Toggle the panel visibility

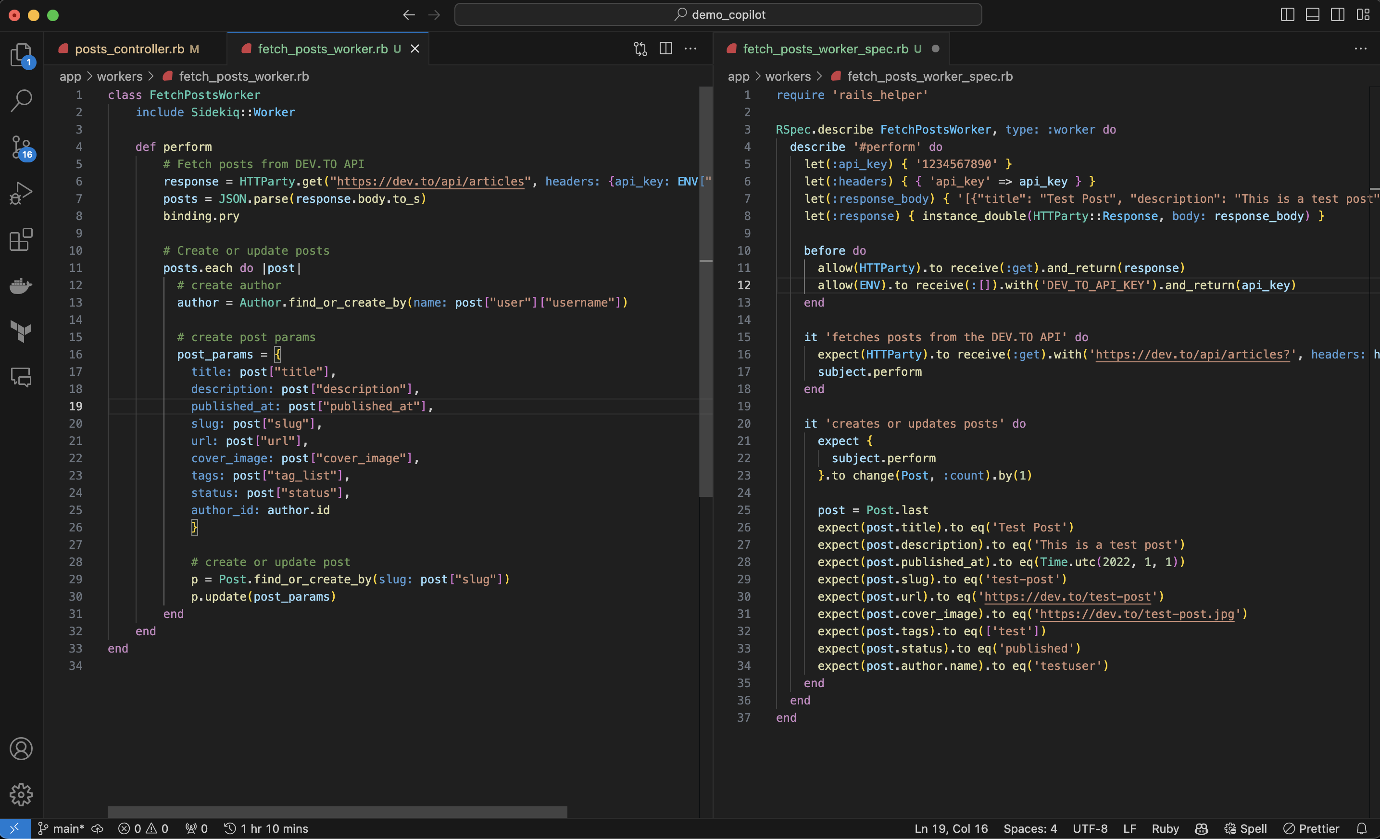click(1312, 14)
